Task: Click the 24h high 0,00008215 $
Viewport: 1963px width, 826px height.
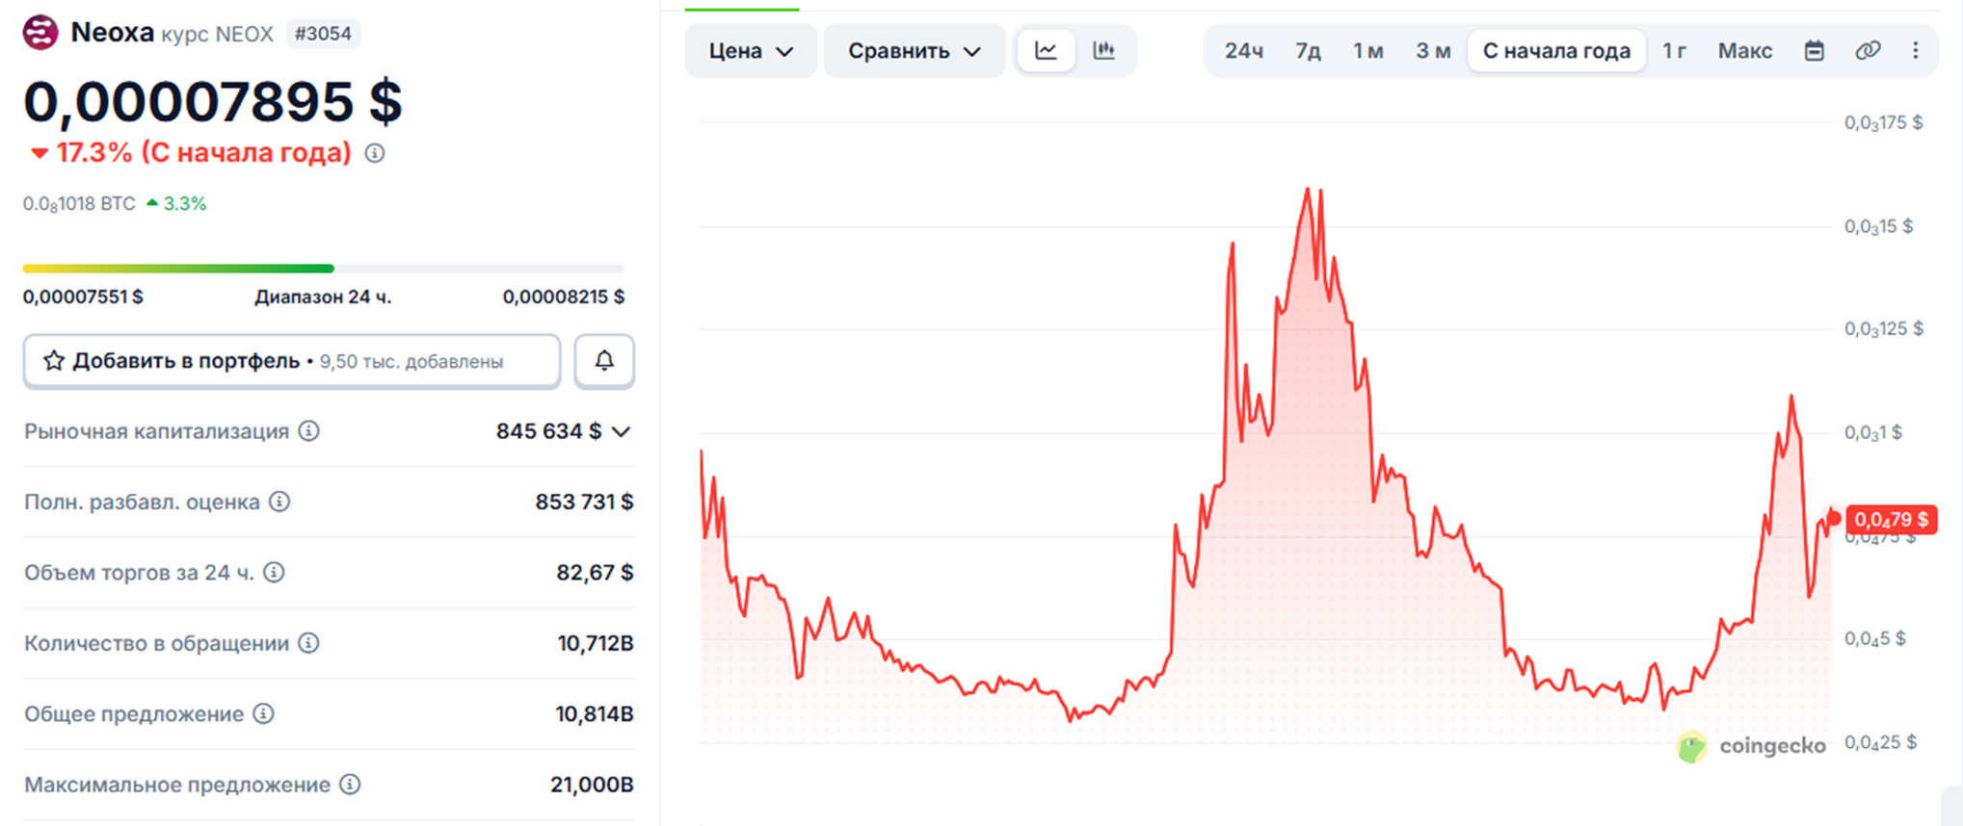Action: point(564,297)
